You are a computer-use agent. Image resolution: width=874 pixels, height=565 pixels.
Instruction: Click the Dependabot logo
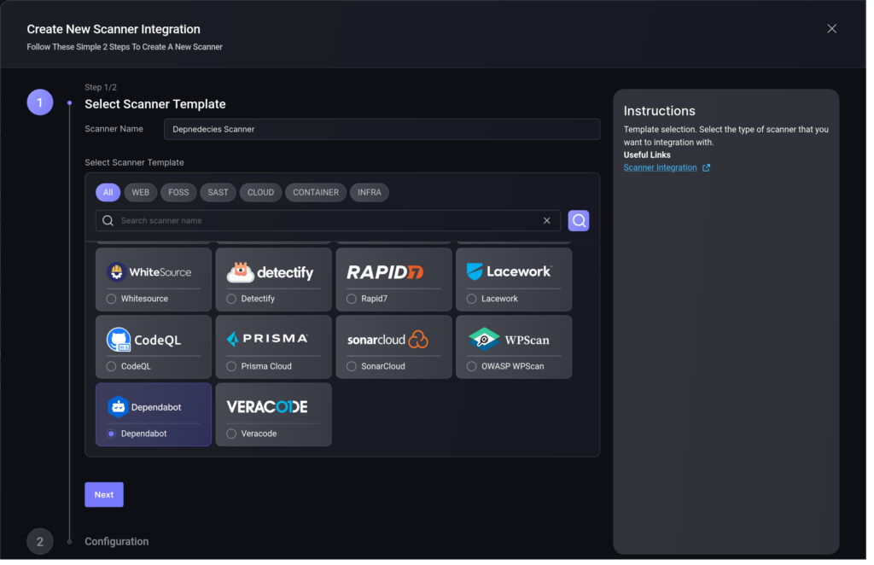pos(144,407)
